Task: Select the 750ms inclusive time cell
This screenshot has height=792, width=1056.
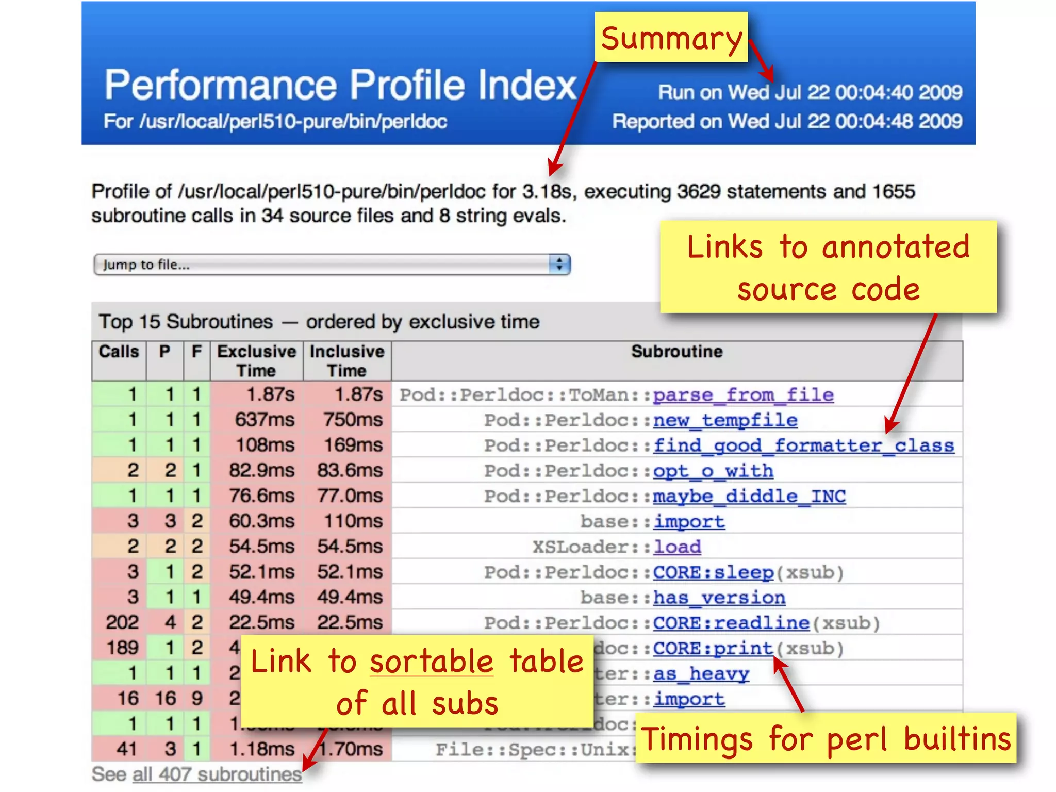Action: (347, 420)
